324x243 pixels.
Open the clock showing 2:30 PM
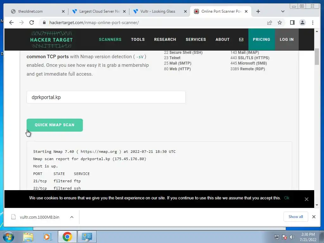coord(308,237)
